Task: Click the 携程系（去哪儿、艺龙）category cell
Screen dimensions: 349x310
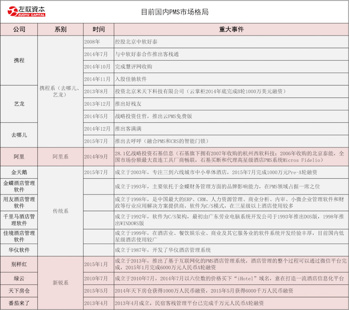Action: (x=61, y=91)
